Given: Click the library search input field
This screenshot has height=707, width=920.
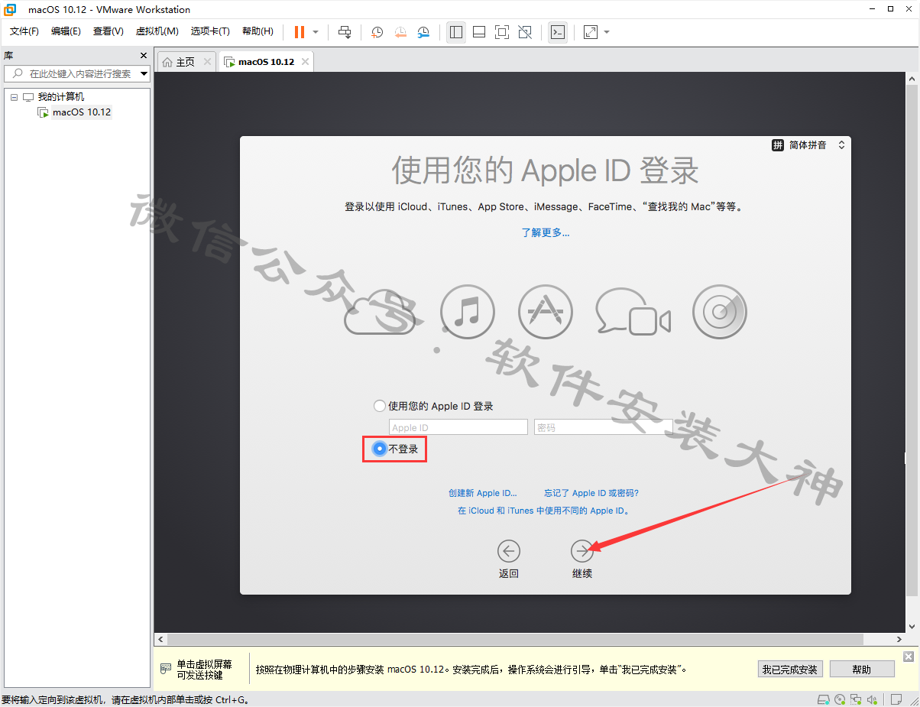Looking at the screenshot, I should click(71, 73).
